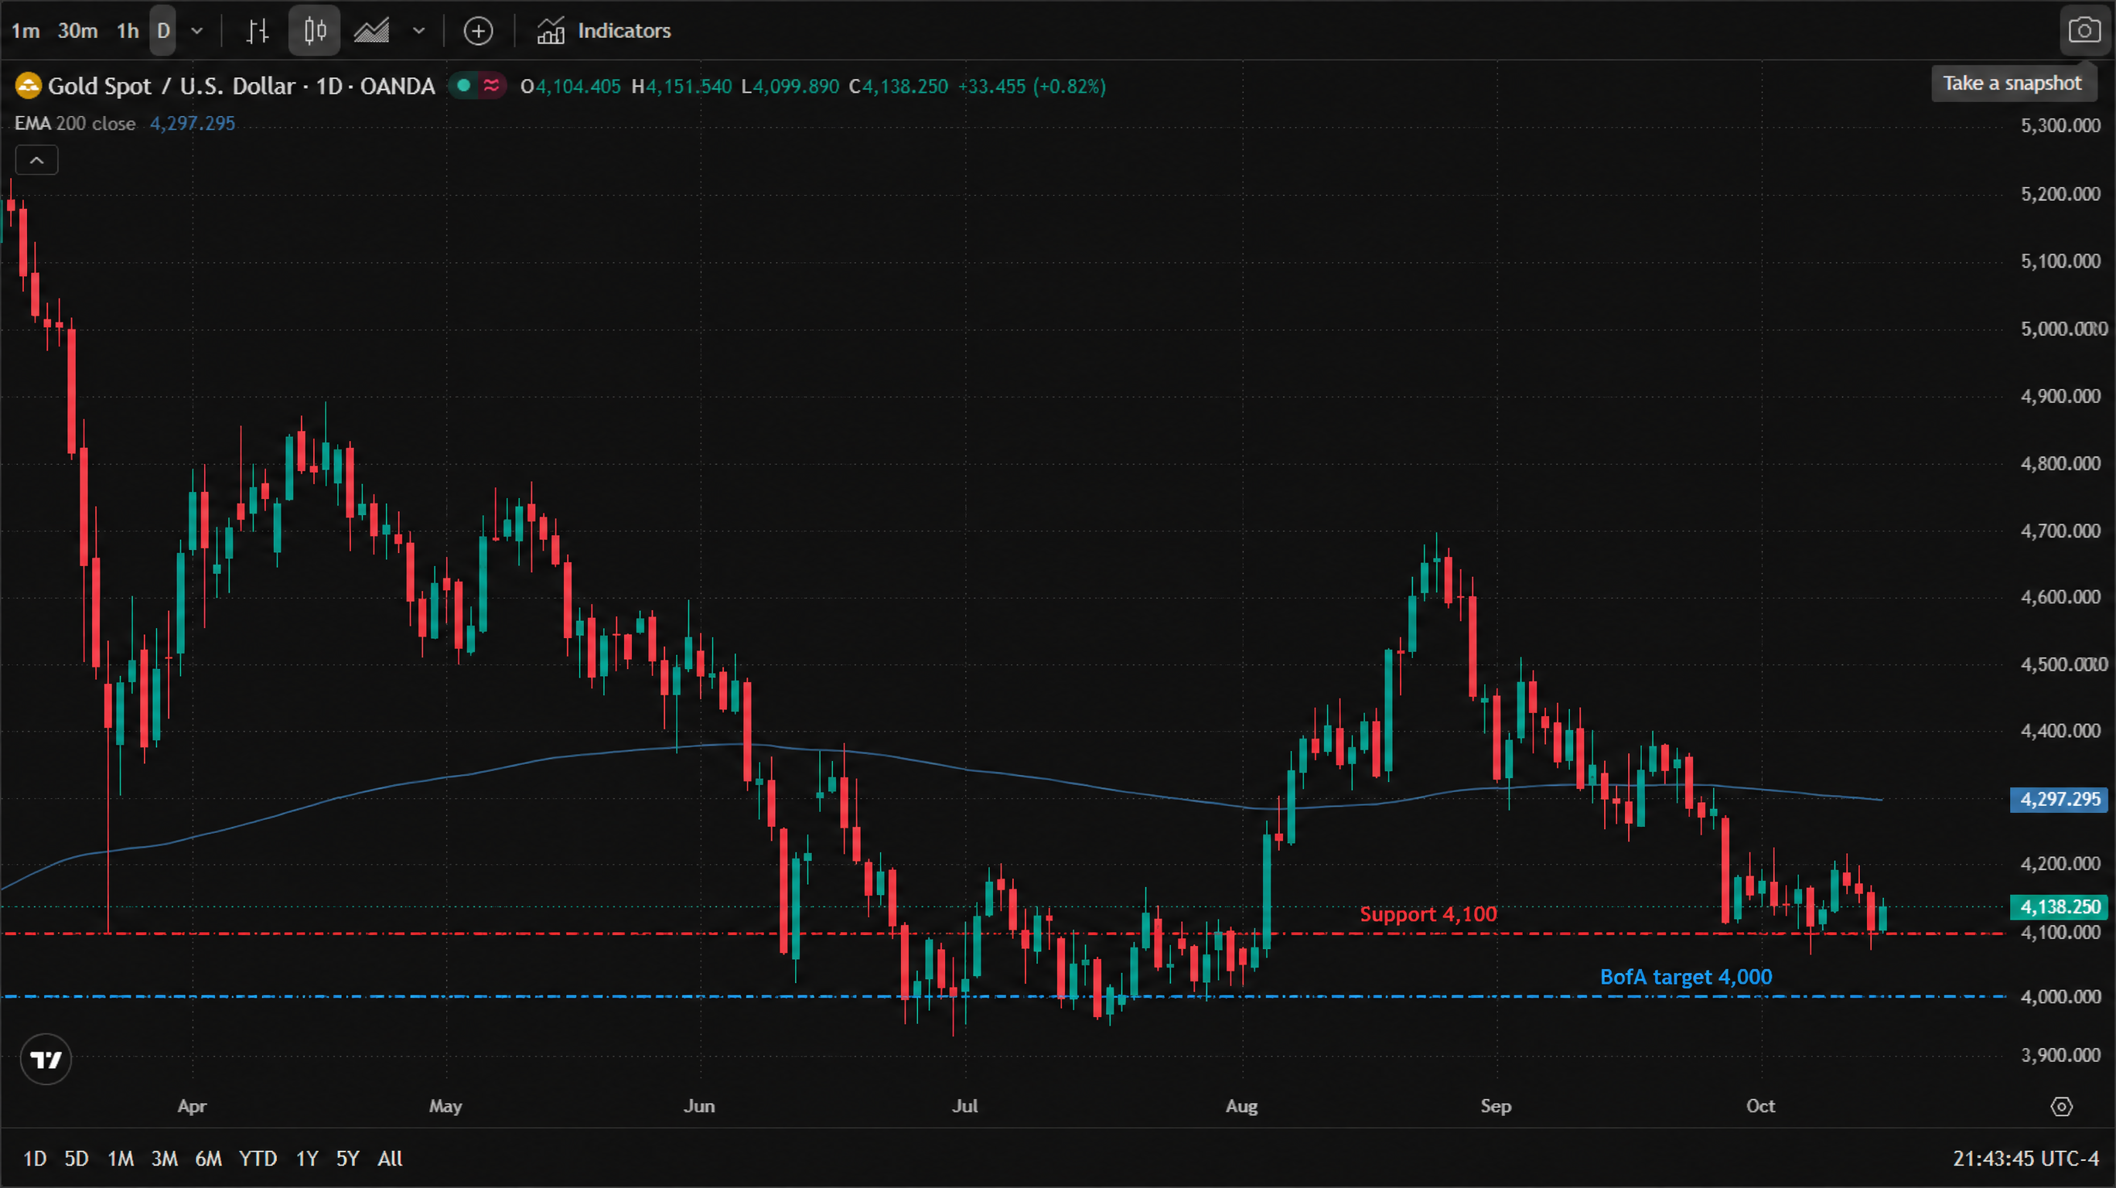
Task: Set range to 3M
Action: point(164,1159)
